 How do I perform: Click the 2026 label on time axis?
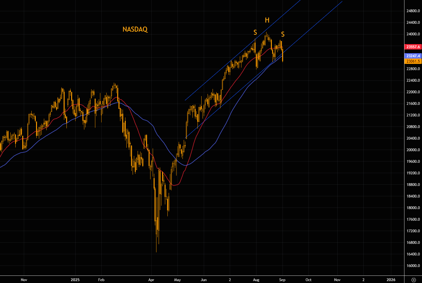(391, 280)
